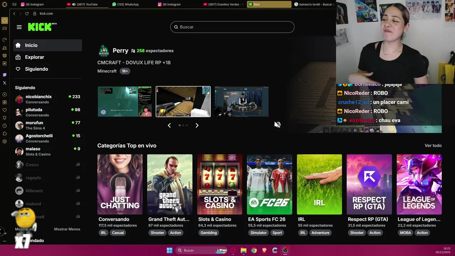The height and width of the screenshot is (256, 455).
Task: Click the Kick Buscar search field
Action: [232, 27]
